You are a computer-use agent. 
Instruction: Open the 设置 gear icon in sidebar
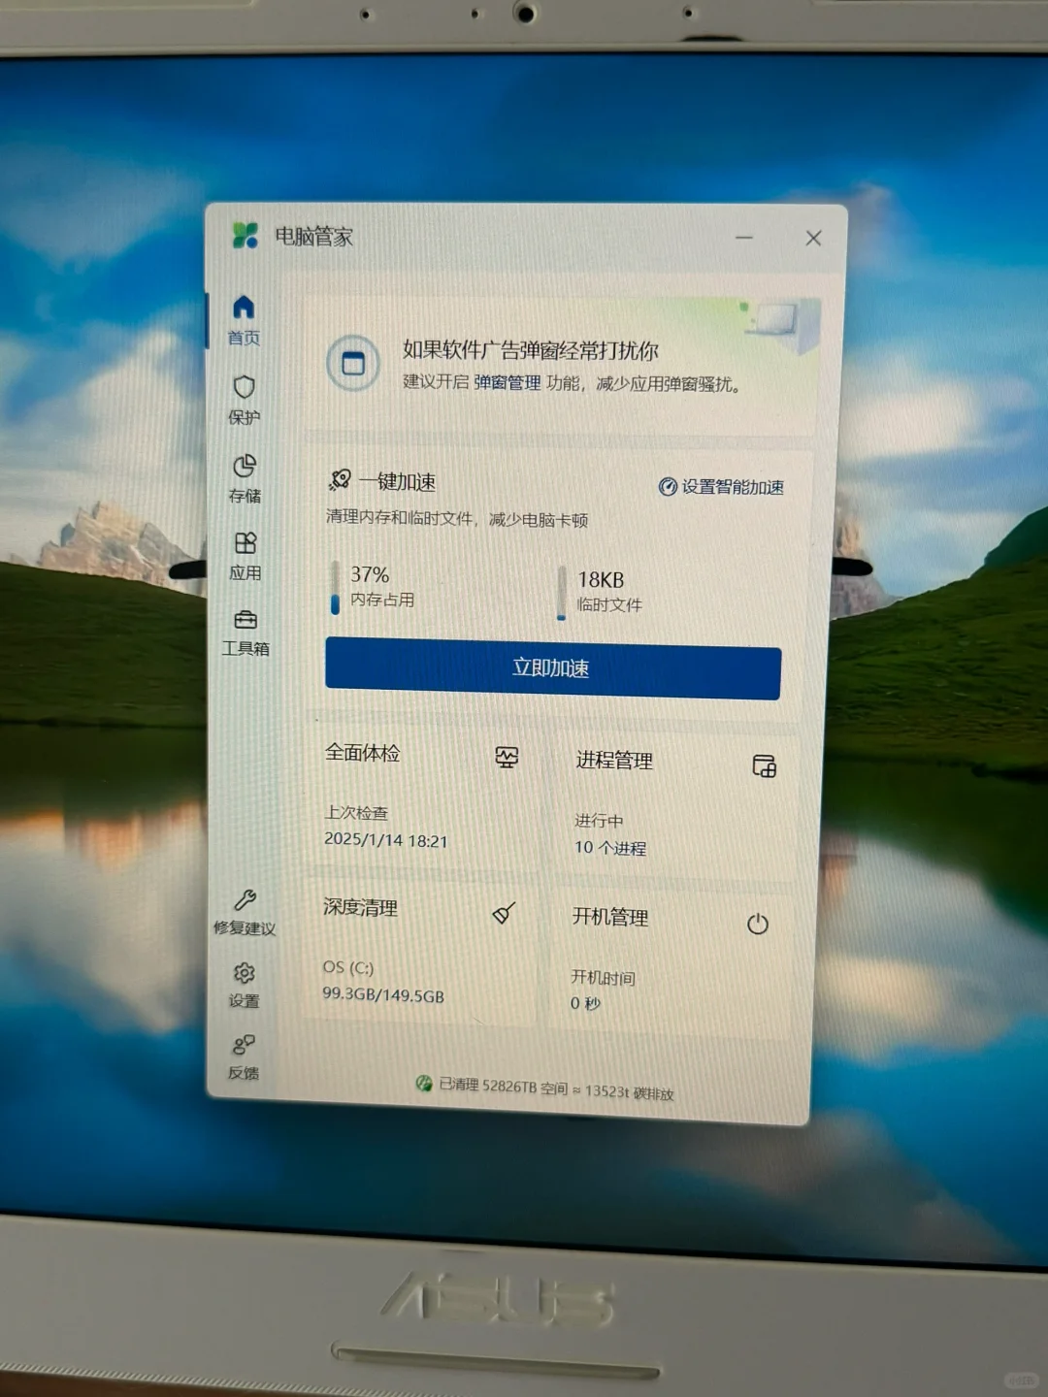coord(243,974)
